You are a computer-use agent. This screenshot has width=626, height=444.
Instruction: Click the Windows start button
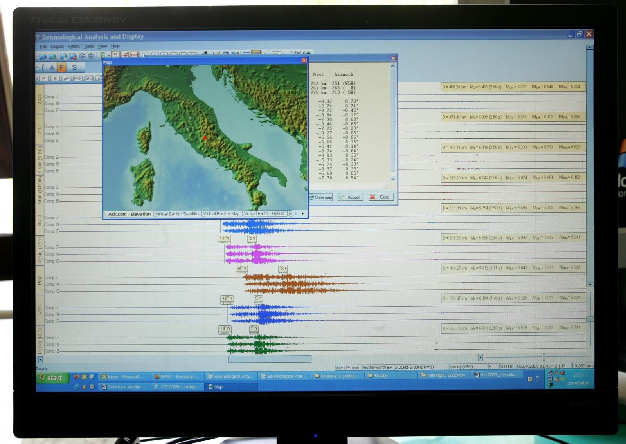[51, 377]
